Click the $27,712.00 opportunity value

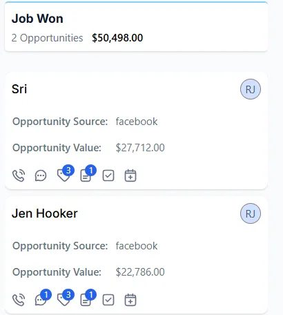[140, 148]
